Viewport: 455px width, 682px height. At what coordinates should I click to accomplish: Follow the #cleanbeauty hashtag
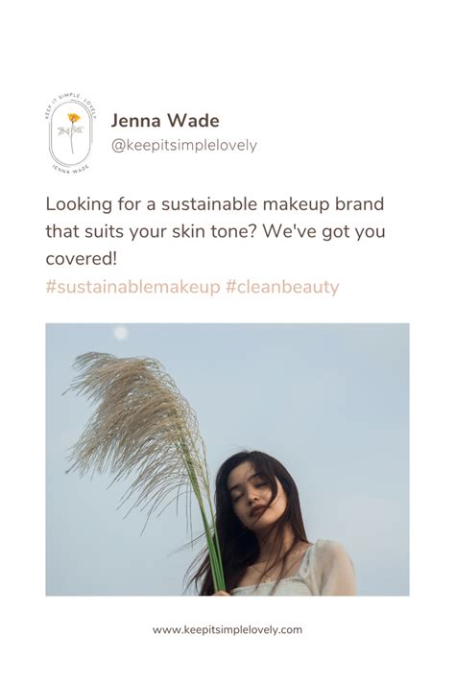[282, 287]
